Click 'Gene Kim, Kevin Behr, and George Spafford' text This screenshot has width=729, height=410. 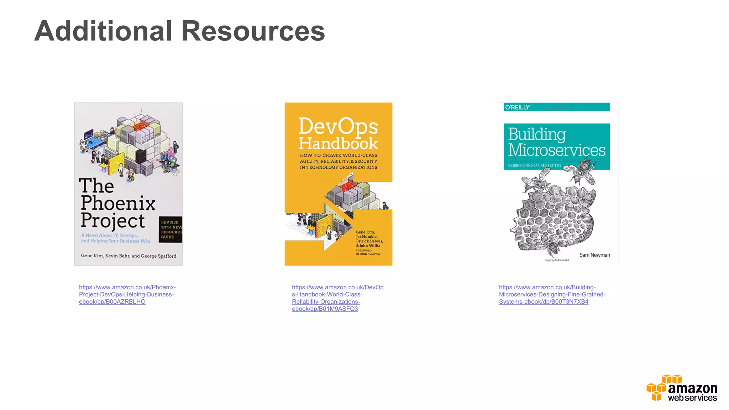tap(129, 256)
